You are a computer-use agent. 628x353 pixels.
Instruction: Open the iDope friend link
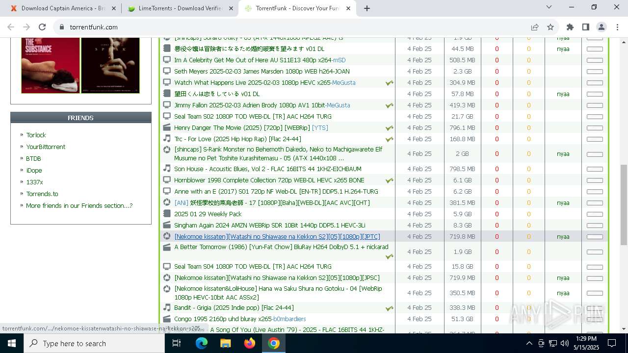pos(34,170)
